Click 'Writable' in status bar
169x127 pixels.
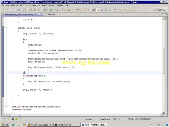(x=89, y=119)
